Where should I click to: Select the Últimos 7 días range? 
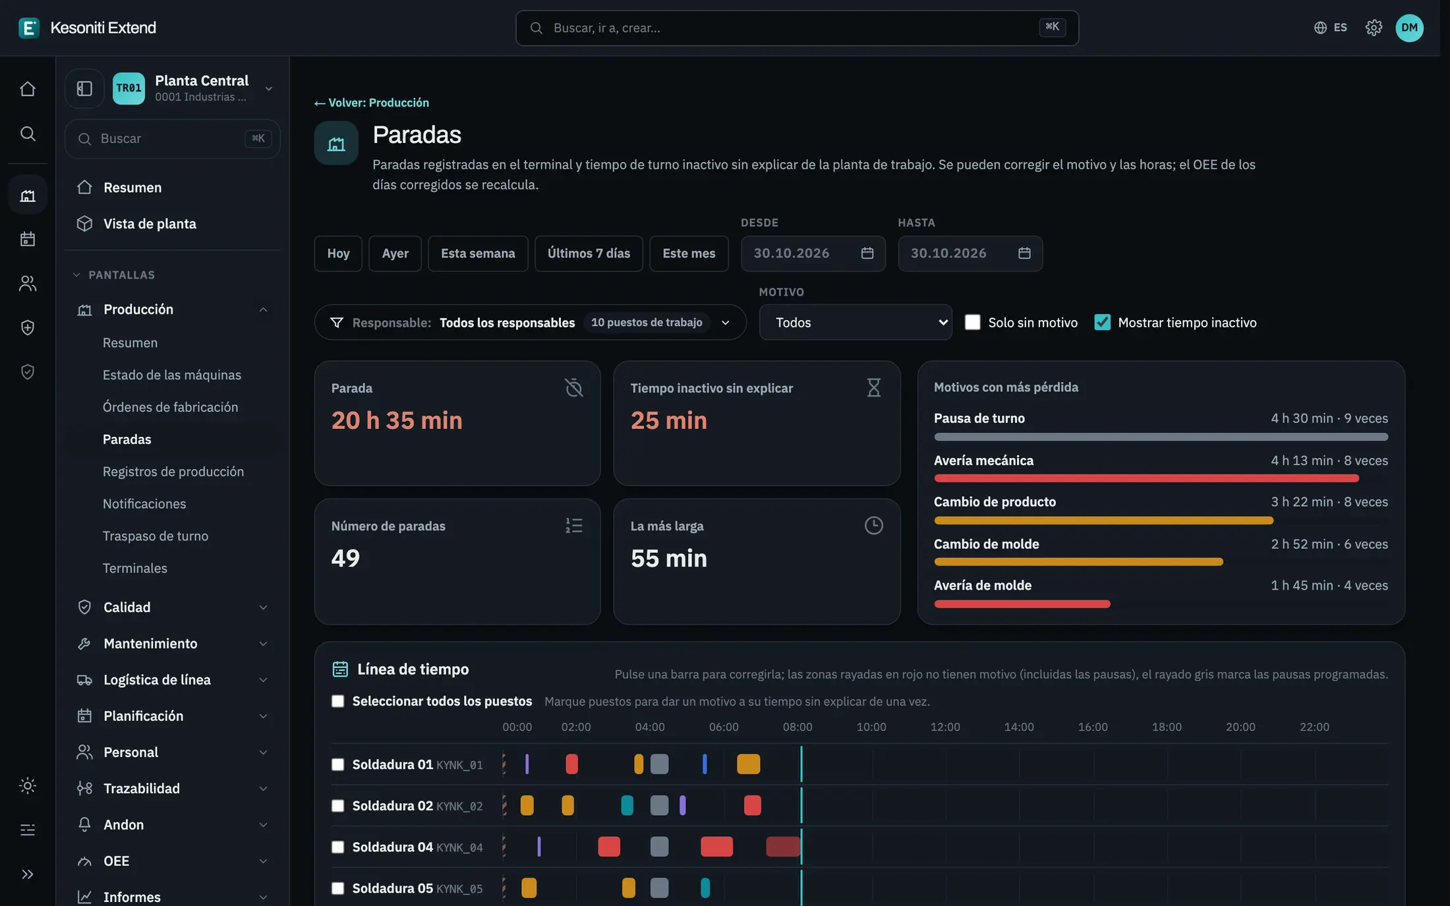point(589,254)
